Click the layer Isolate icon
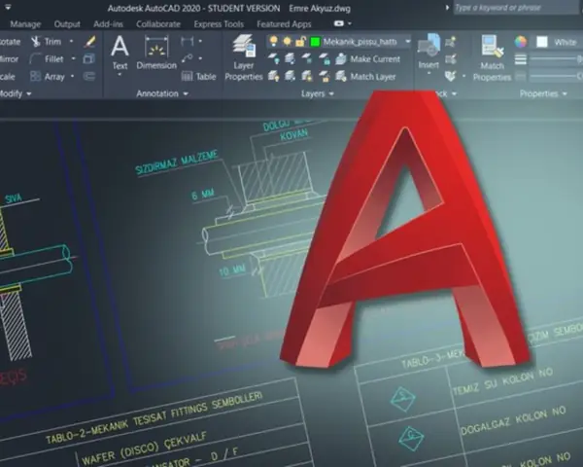This screenshot has height=467, width=583. pos(290,58)
